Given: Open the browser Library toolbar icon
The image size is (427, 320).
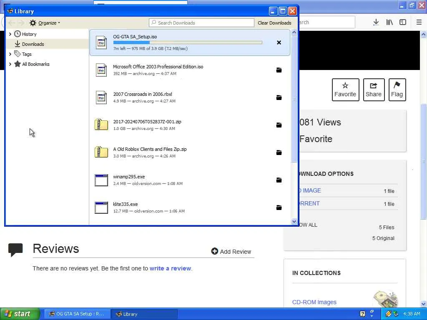Looking at the screenshot, I should click(x=389, y=22).
